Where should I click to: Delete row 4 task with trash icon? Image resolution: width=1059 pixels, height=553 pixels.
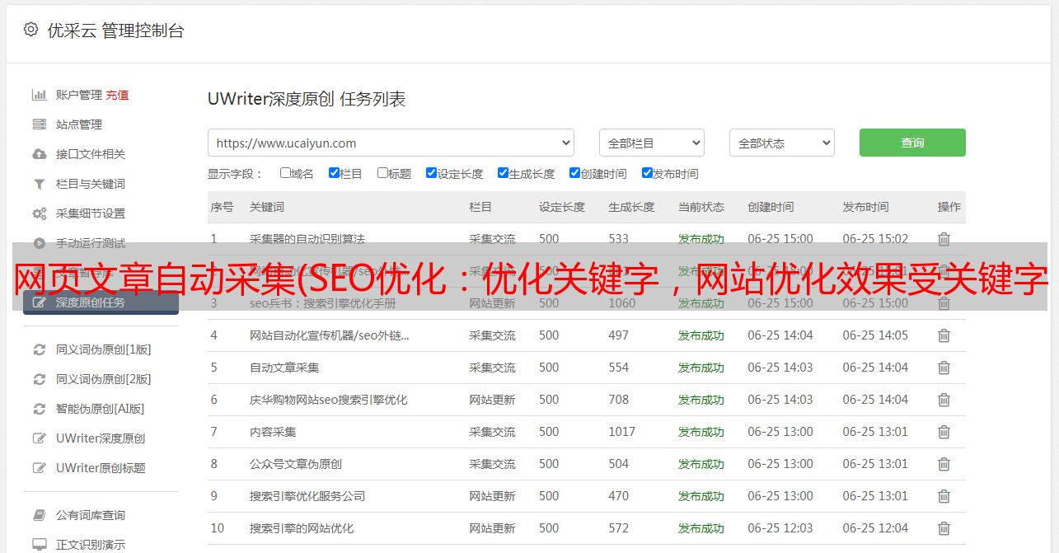[x=944, y=335]
